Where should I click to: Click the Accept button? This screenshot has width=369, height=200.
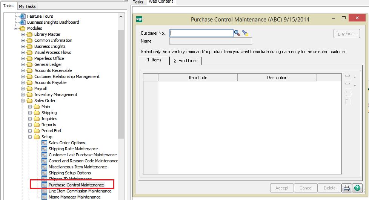point(282,188)
